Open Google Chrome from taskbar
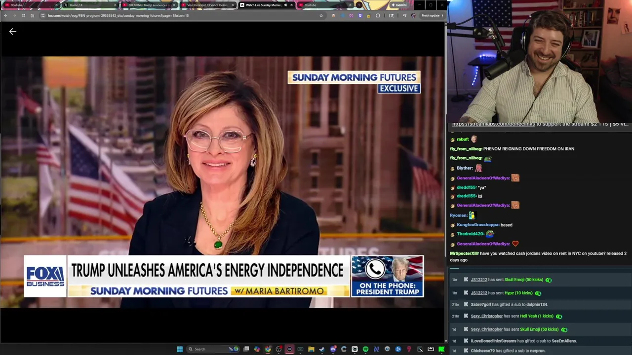Viewport: 632px width, 355px height. 268,349
